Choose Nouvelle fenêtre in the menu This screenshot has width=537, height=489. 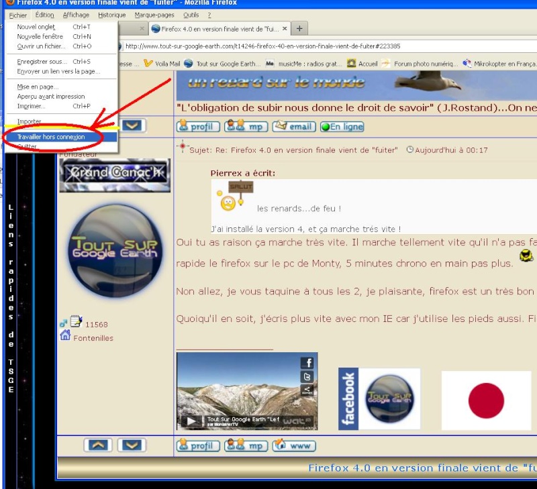coord(62,36)
